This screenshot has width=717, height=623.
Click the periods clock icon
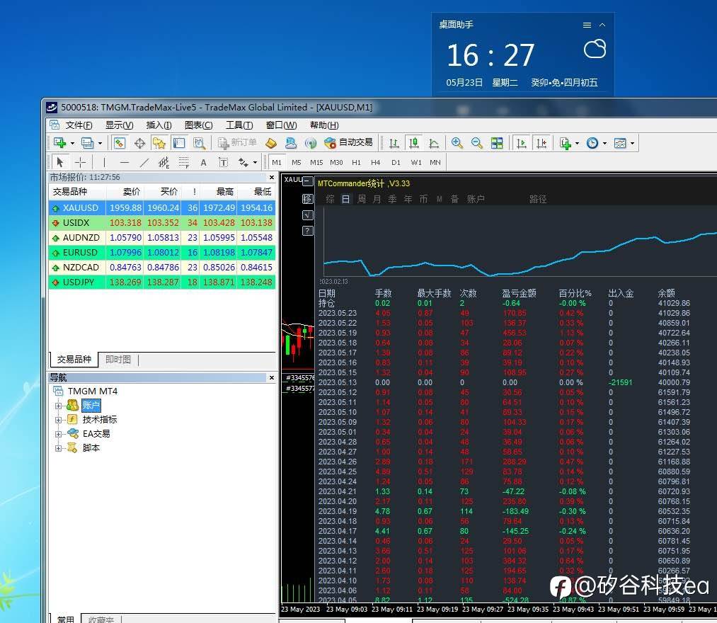[592, 143]
